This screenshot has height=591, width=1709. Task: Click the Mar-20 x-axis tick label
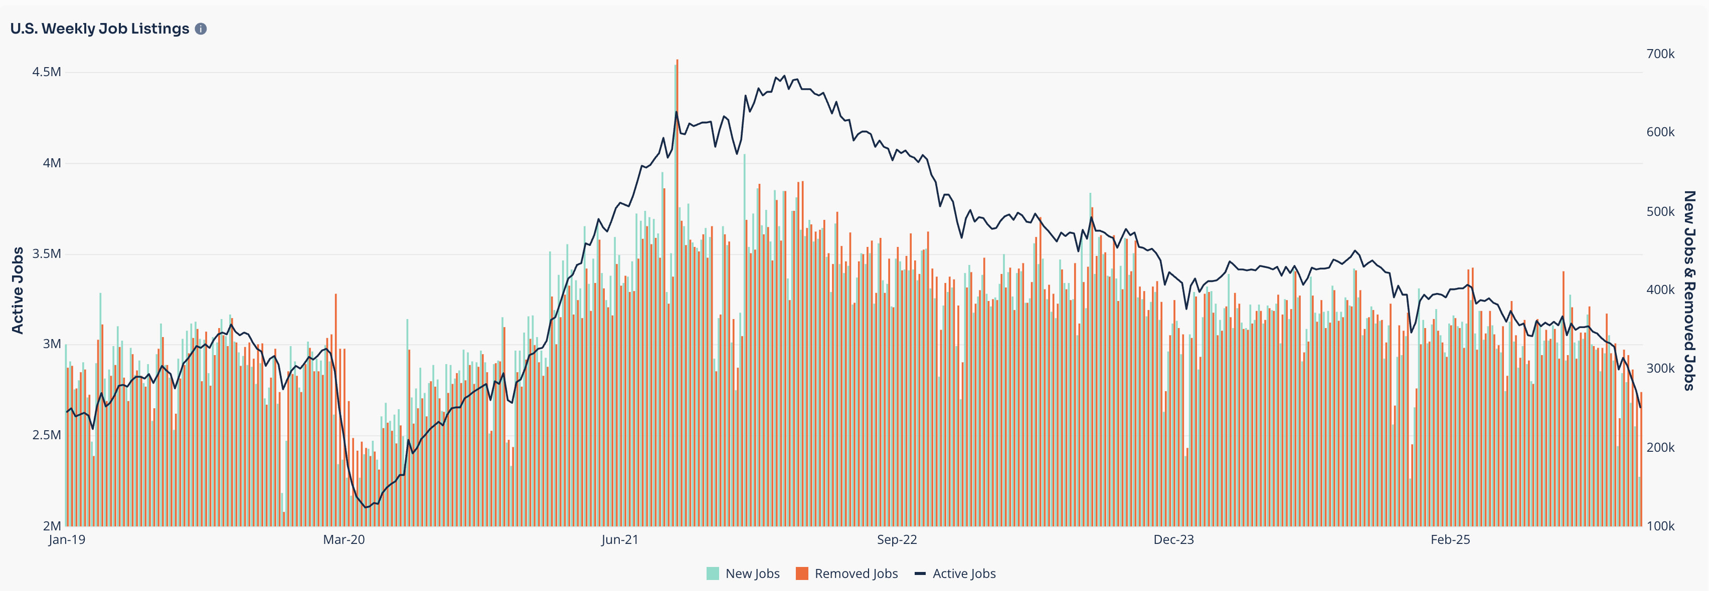(x=344, y=540)
